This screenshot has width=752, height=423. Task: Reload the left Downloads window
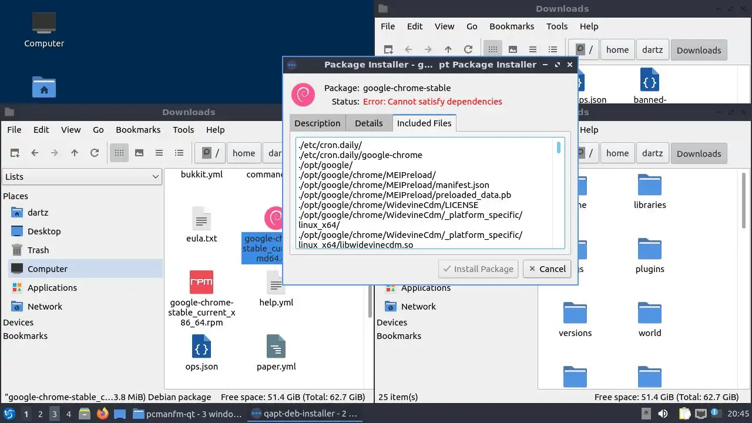click(x=95, y=153)
